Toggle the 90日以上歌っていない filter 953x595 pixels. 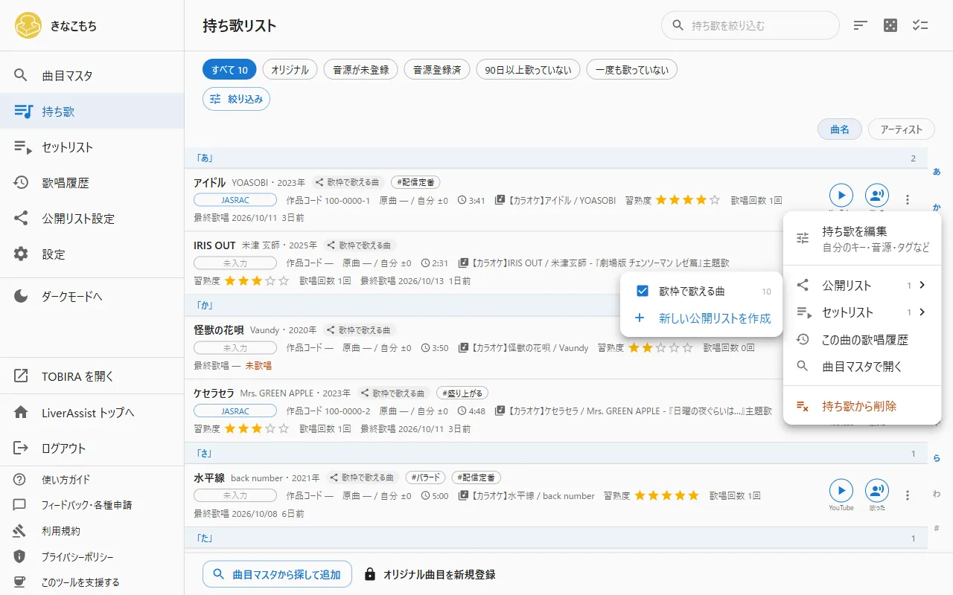click(528, 70)
